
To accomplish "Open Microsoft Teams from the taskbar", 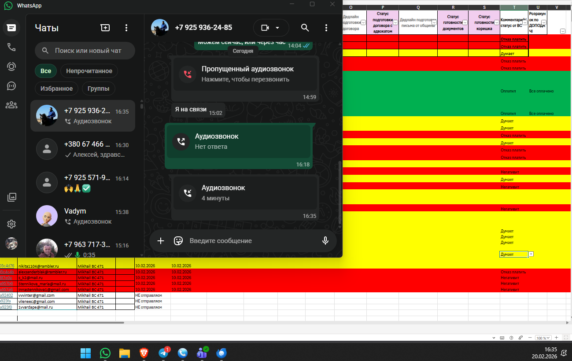I will pyautogui.click(x=202, y=353).
